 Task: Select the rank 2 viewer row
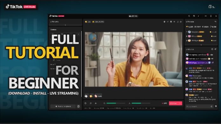[201, 36]
